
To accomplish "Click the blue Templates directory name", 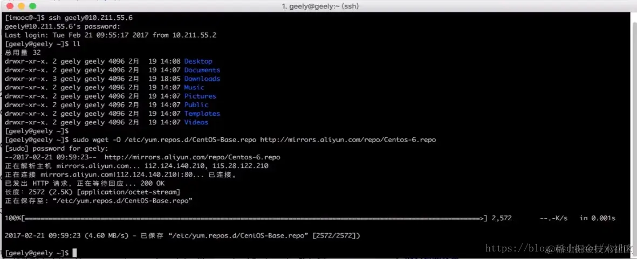I will tap(202, 114).
